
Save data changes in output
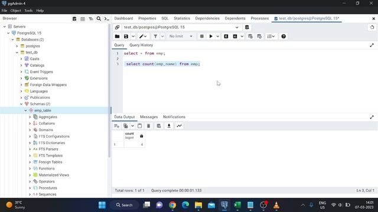point(159,125)
